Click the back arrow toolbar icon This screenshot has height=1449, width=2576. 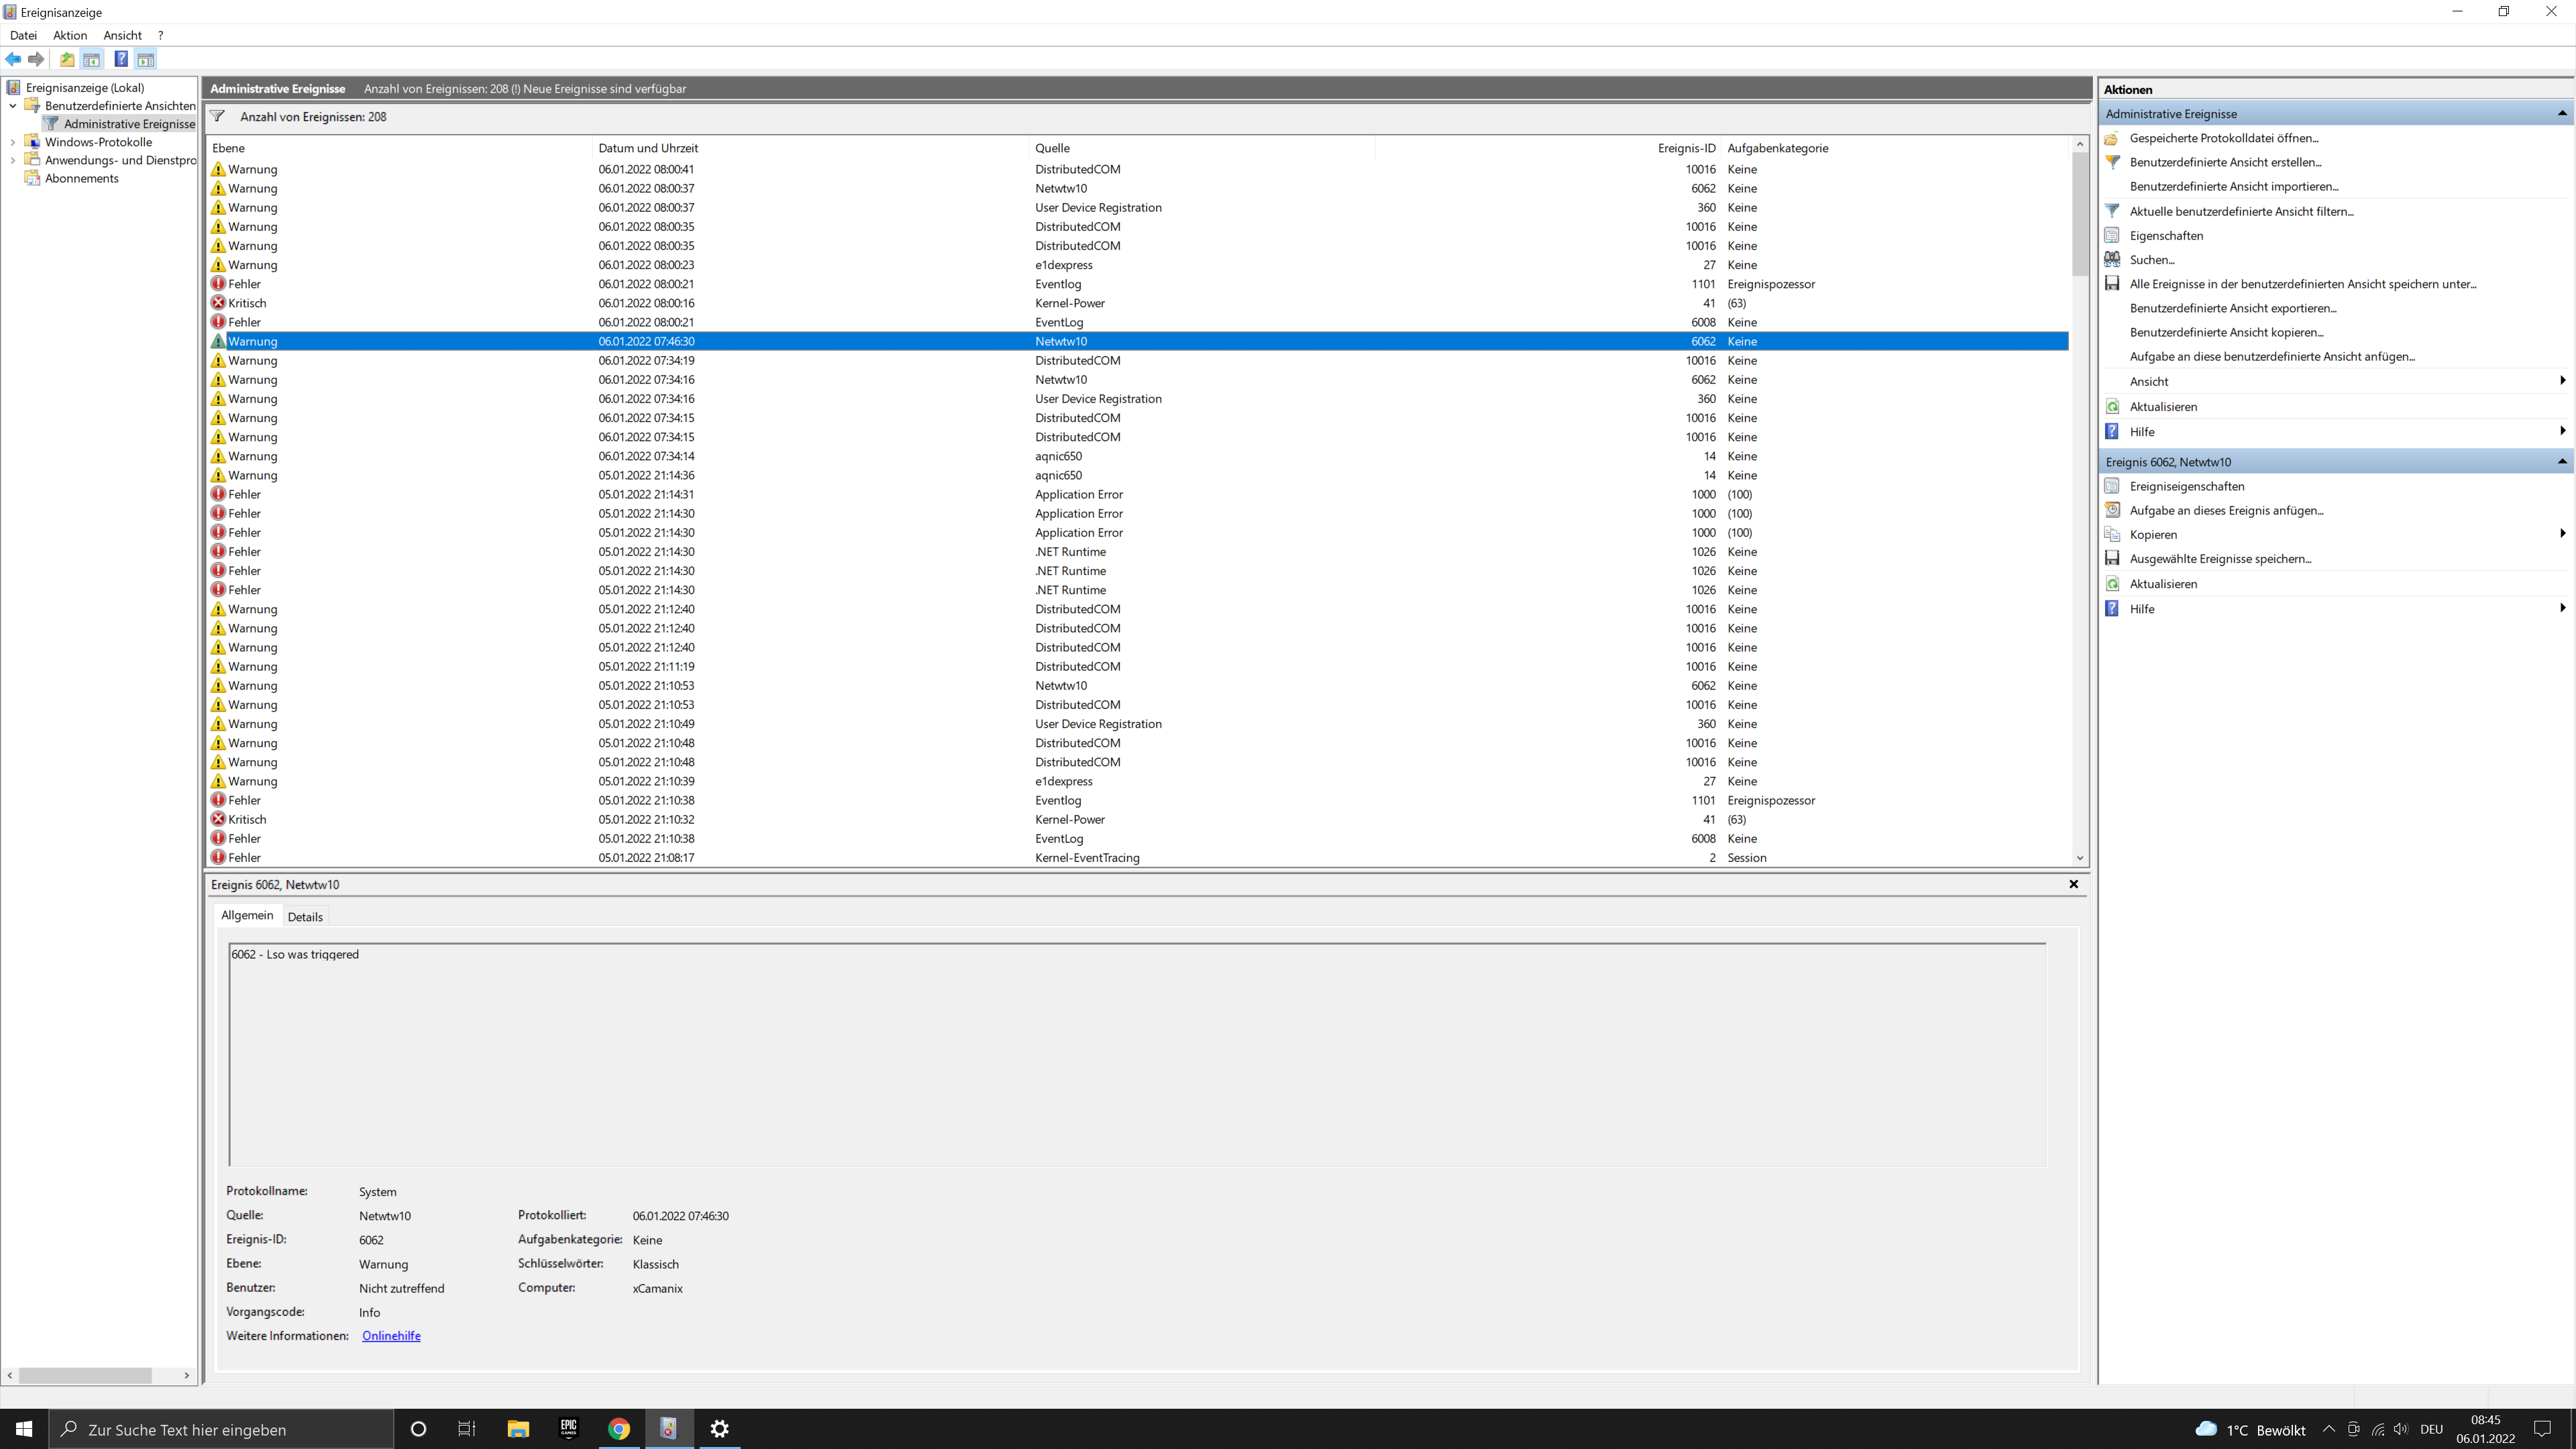[x=14, y=60]
